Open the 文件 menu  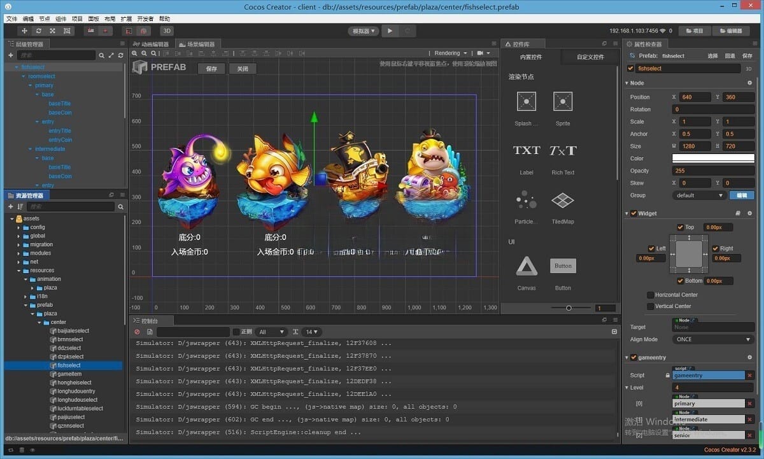(11, 19)
